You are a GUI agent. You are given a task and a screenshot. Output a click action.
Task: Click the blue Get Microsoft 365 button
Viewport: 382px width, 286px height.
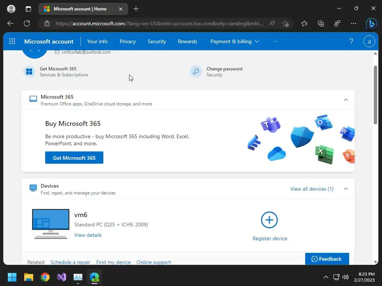pos(74,158)
